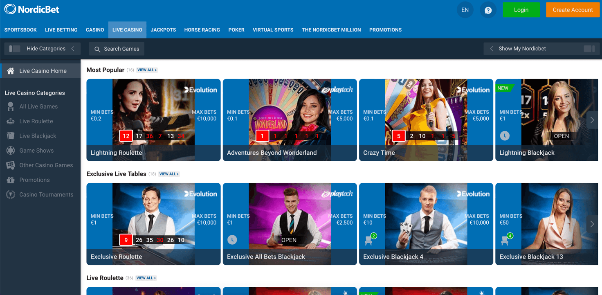This screenshot has width=602, height=295.
Task: Click the clock icon on Exclusive All Bets Blackjack
Action: [232, 240]
